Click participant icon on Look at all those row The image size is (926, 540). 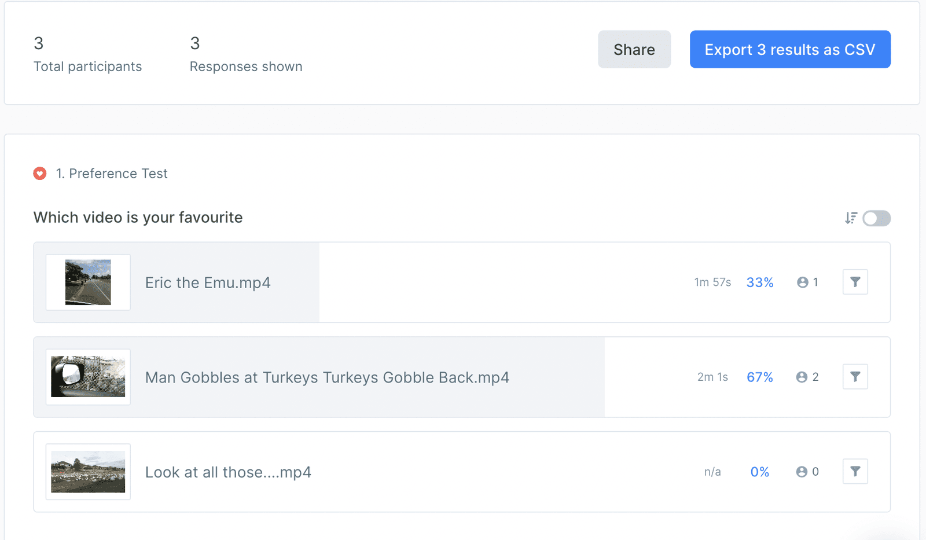(802, 472)
